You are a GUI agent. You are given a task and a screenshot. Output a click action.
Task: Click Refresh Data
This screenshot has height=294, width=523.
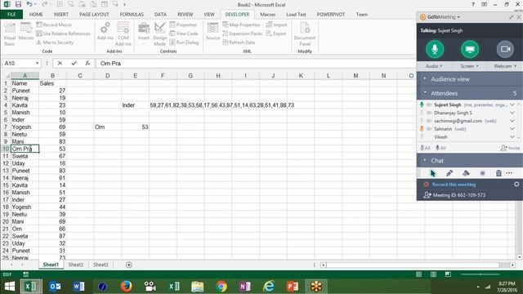click(239, 42)
